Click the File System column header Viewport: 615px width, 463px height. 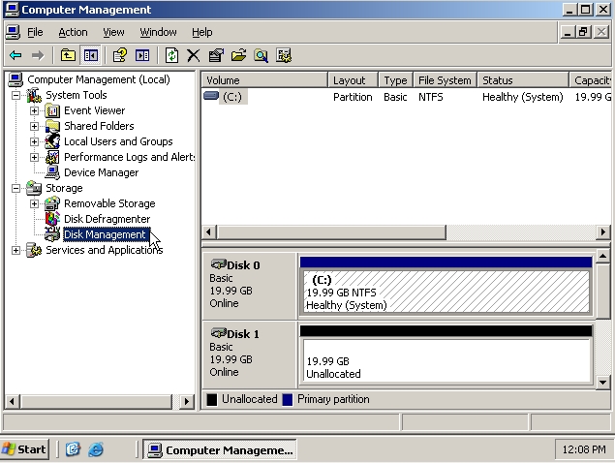[x=445, y=80]
